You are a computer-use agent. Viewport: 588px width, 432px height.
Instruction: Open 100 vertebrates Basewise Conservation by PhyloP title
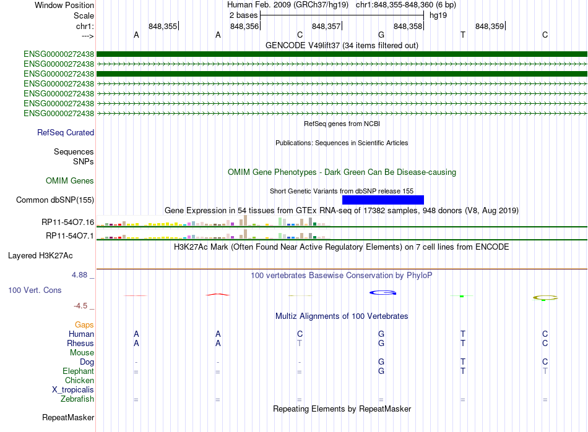(x=342, y=276)
